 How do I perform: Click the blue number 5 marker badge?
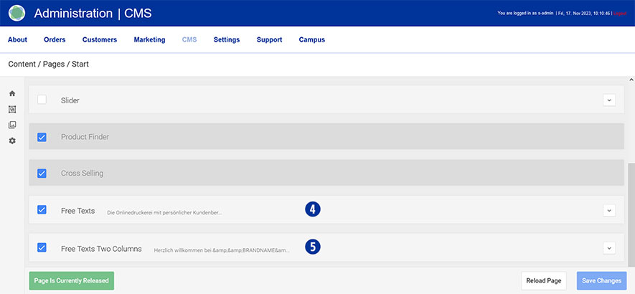(312, 247)
